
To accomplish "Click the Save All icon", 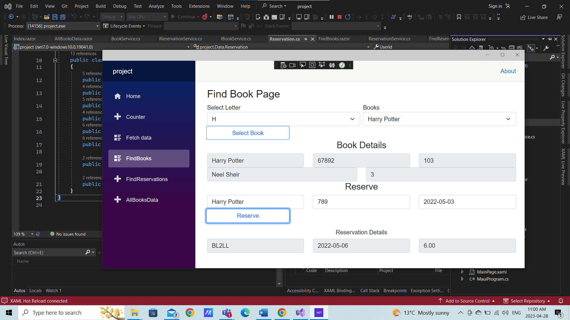I will [63, 17].
